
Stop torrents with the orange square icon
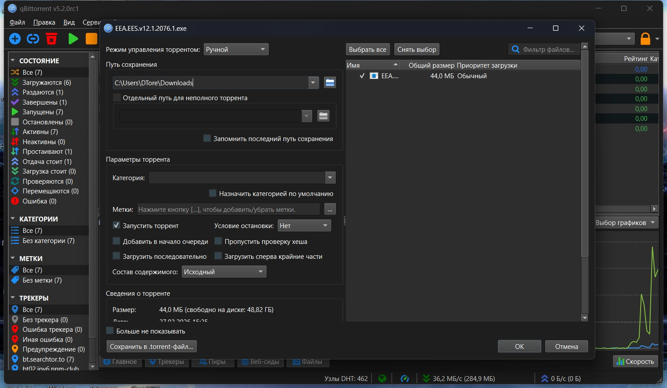coord(91,39)
